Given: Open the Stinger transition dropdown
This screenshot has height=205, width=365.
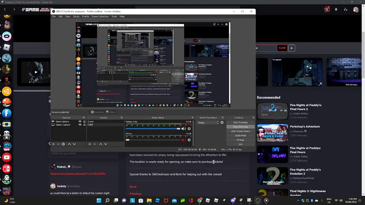Looking at the screenshot, I should tap(208, 122).
